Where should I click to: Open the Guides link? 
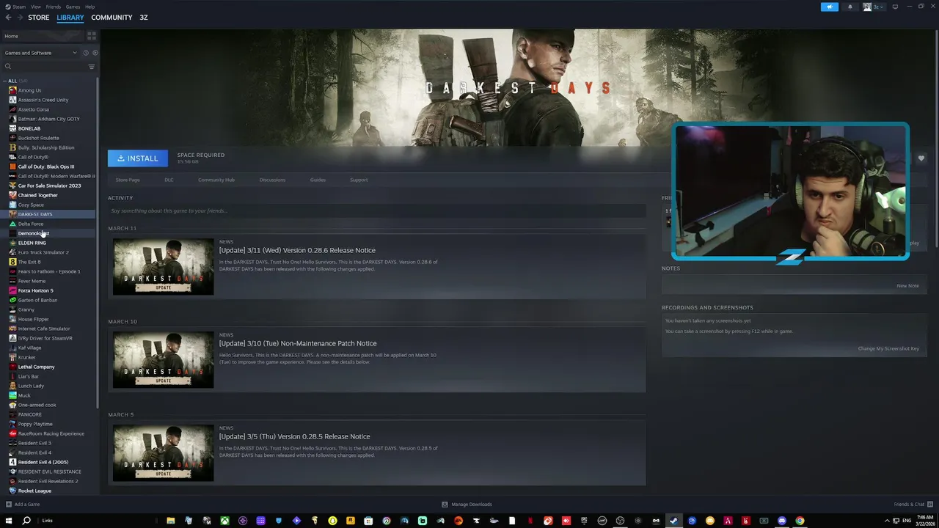pos(318,180)
